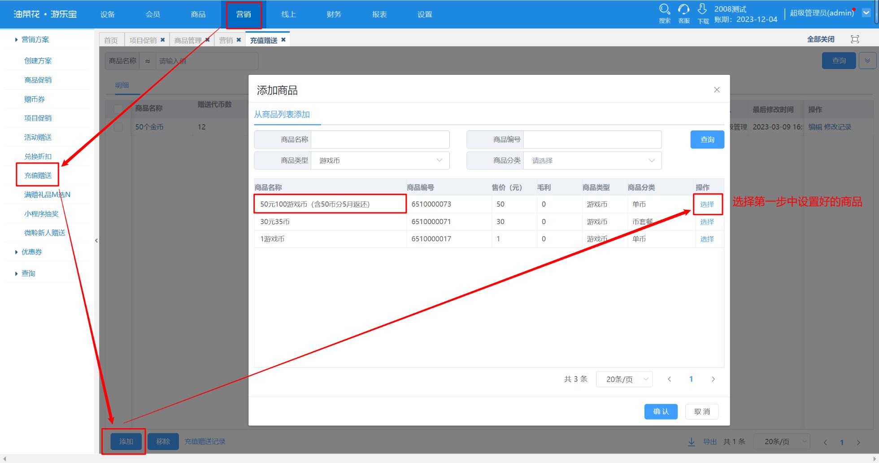Click the 商品名称 input in dialog
This screenshot has width=879, height=463.
tap(380, 139)
